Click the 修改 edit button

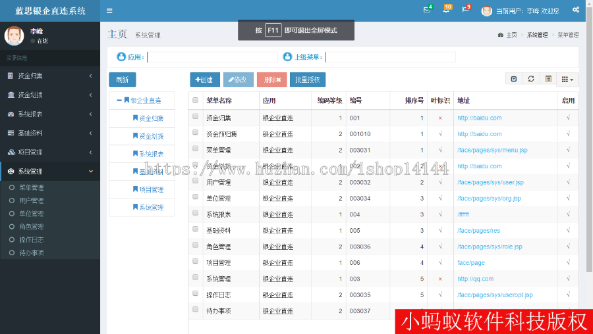pyautogui.click(x=239, y=80)
